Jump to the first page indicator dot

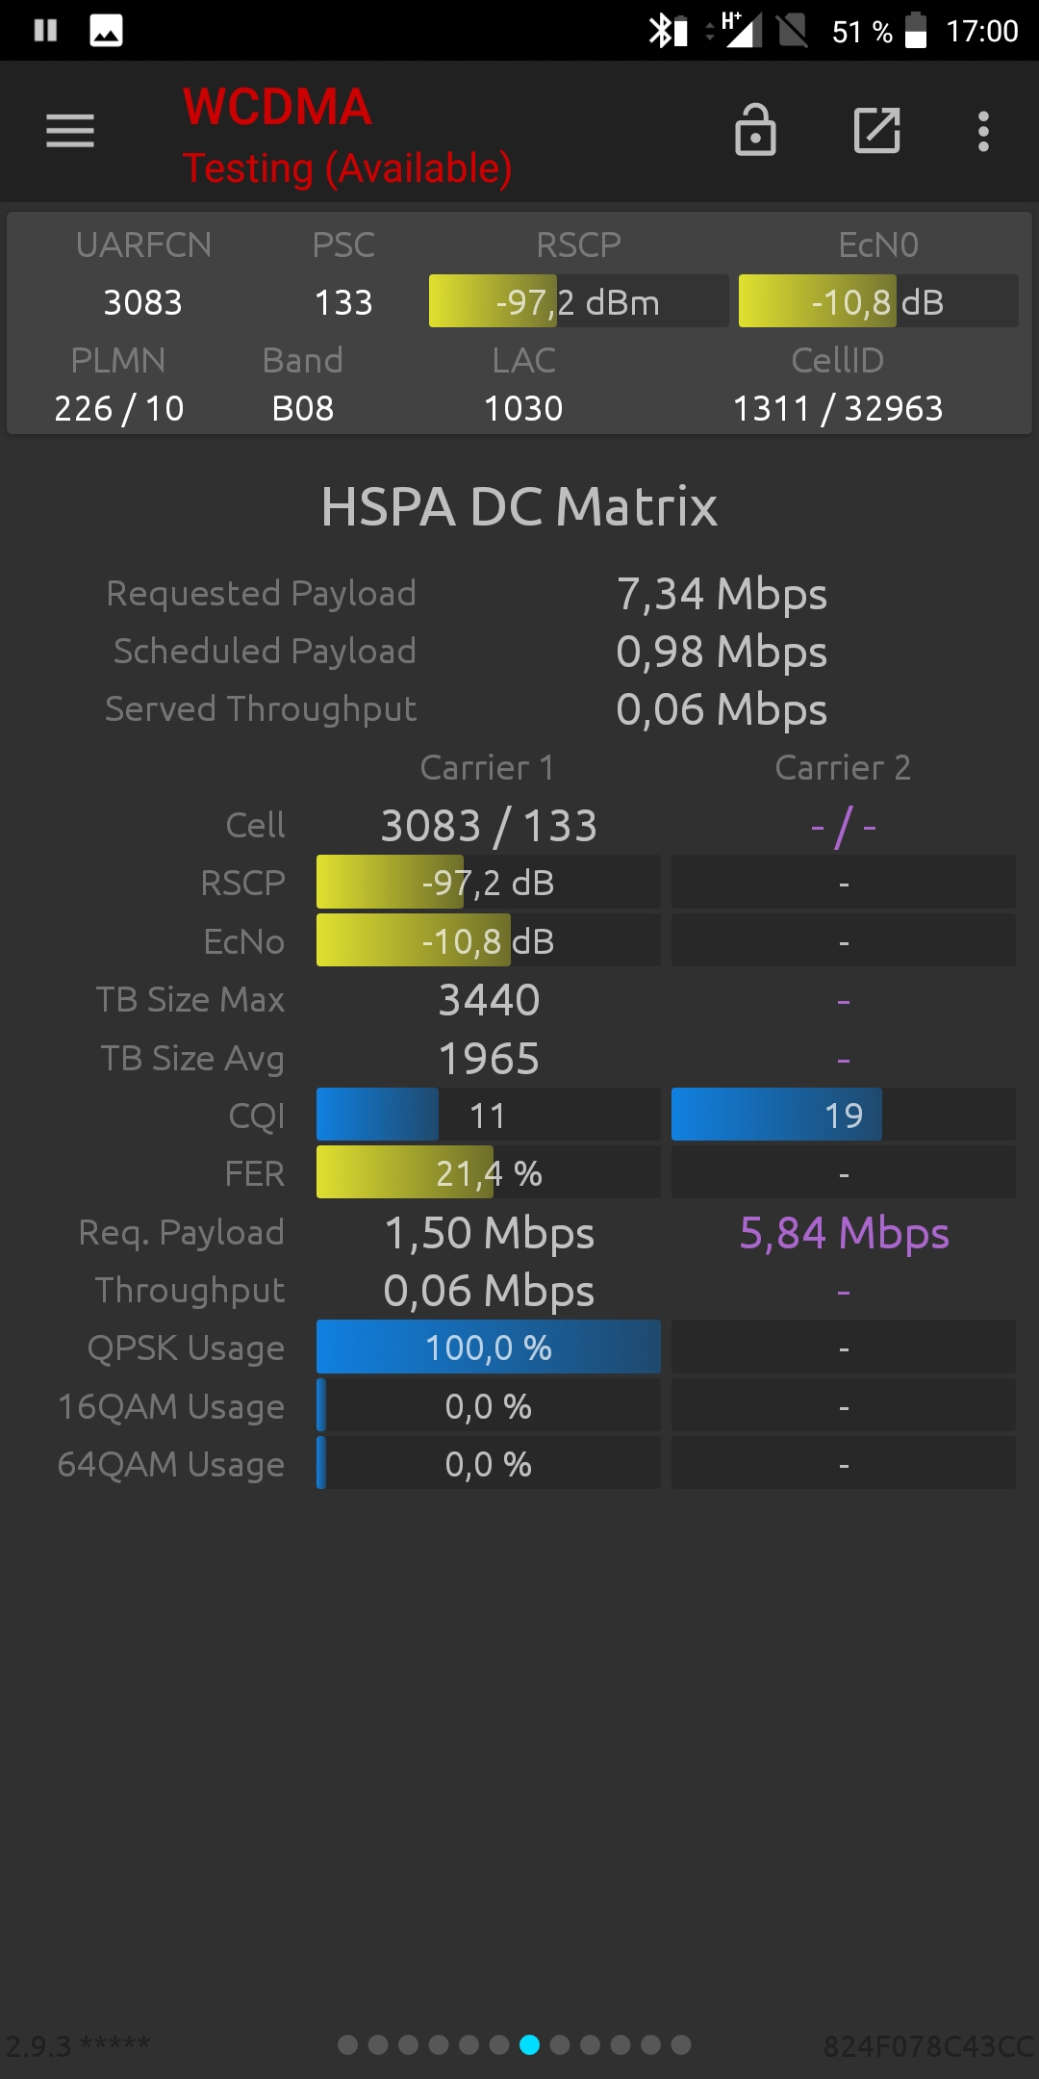pos(348,2044)
